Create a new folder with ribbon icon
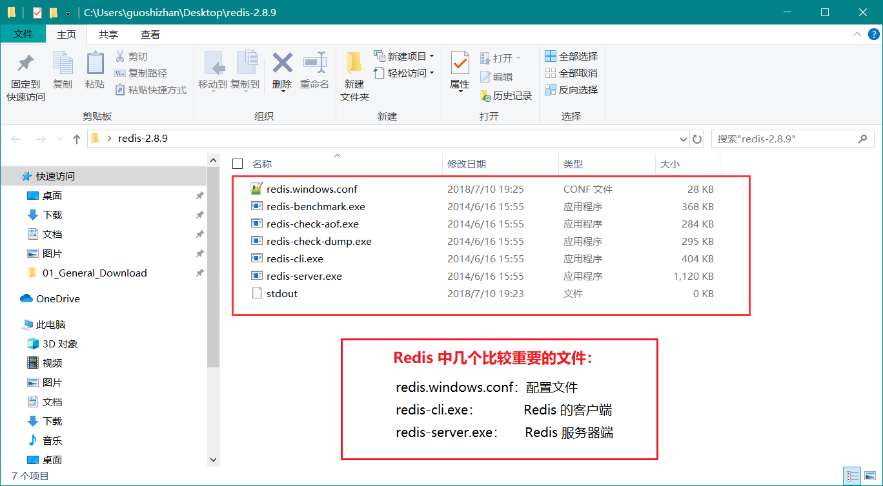 [x=354, y=64]
